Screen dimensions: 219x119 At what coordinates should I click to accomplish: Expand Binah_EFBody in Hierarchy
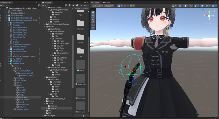tap(7, 16)
